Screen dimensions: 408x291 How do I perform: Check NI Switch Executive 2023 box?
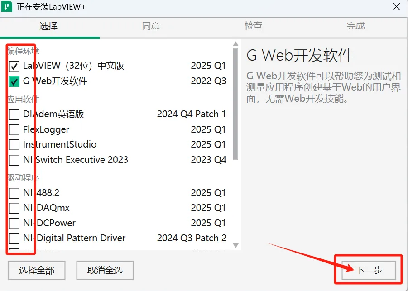click(x=14, y=160)
